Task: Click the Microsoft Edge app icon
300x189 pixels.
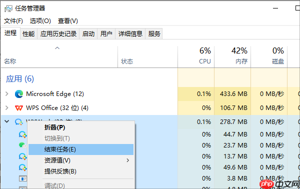Action: tap(19, 94)
